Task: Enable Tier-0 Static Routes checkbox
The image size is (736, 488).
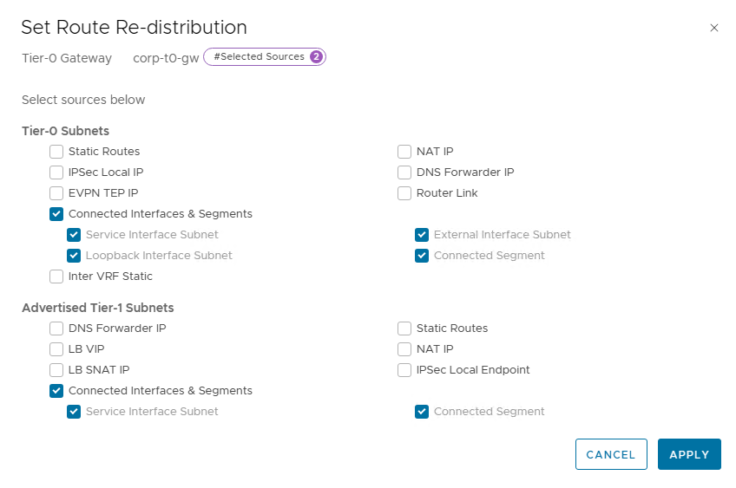Action: coord(56,152)
